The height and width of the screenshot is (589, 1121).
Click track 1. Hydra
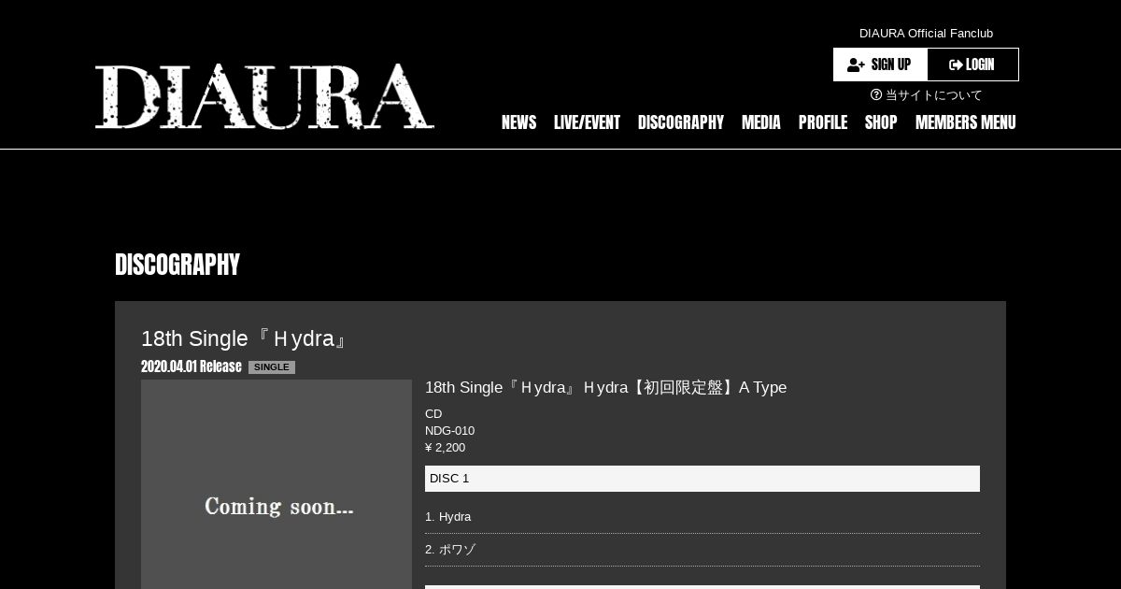pos(702,517)
